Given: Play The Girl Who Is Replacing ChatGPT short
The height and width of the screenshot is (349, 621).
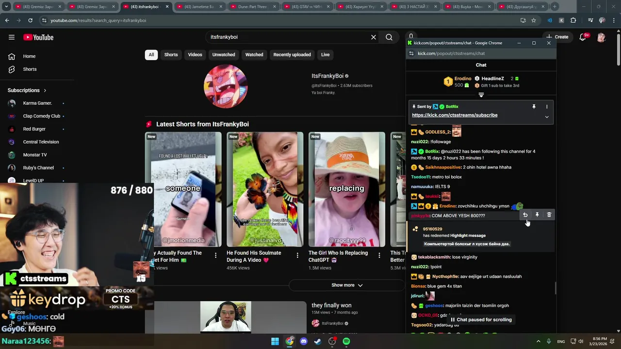Looking at the screenshot, I should [347, 190].
